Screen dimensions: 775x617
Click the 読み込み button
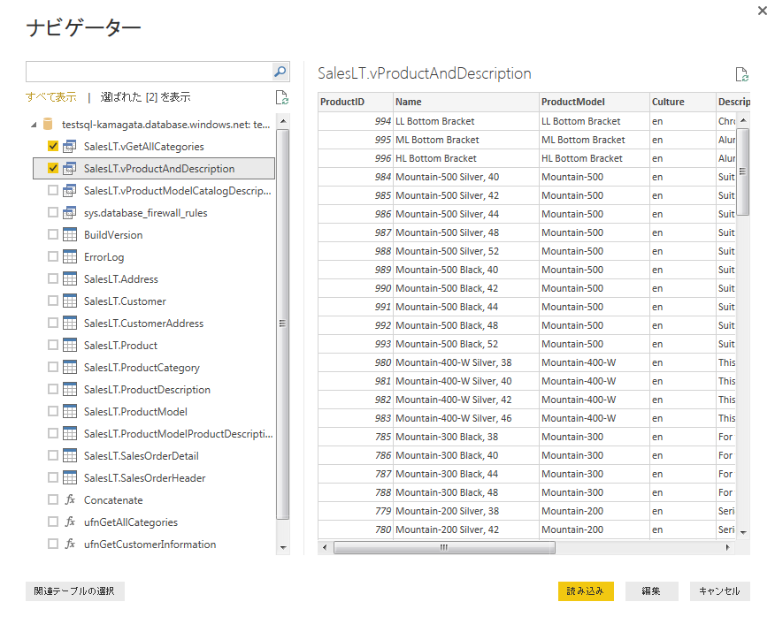(x=586, y=591)
